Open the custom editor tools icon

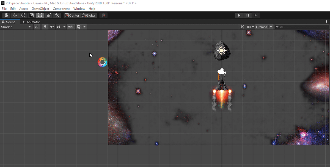(x=57, y=15)
